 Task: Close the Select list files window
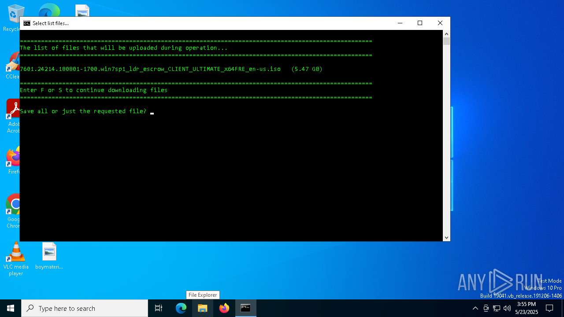(440, 23)
